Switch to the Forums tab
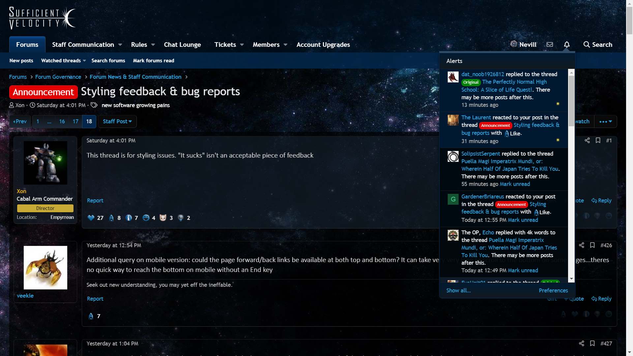The height and width of the screenshot is (356, 633). 27,44
